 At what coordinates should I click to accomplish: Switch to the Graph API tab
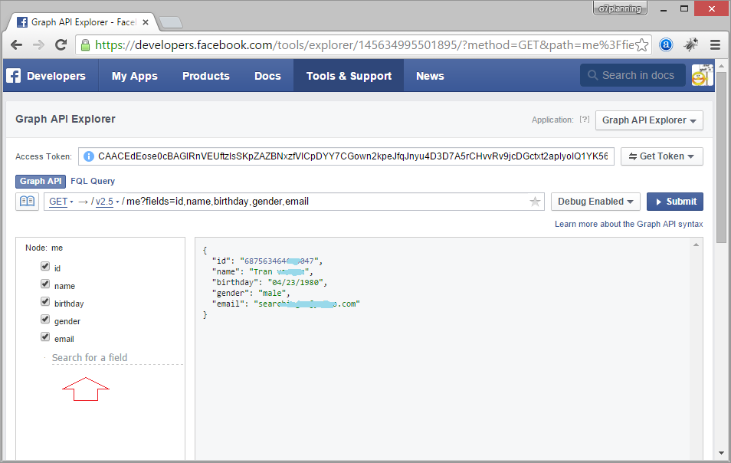click(41, 181)
